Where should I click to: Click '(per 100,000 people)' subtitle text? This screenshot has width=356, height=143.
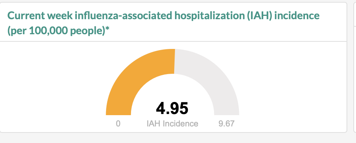tap(56, 31)
